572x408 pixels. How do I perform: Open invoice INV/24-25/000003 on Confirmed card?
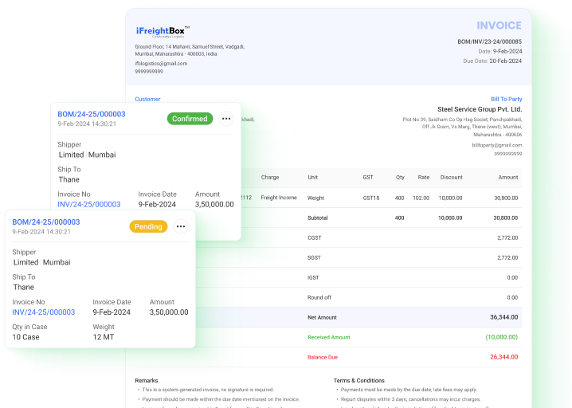click(x=89, y=205)
